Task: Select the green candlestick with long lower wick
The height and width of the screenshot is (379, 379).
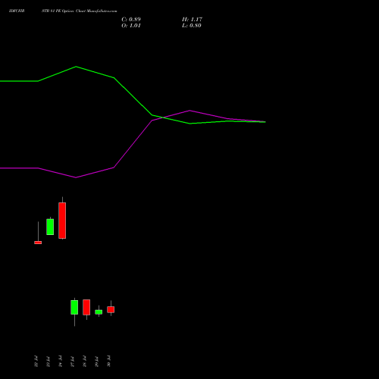Action: point(74,307)
